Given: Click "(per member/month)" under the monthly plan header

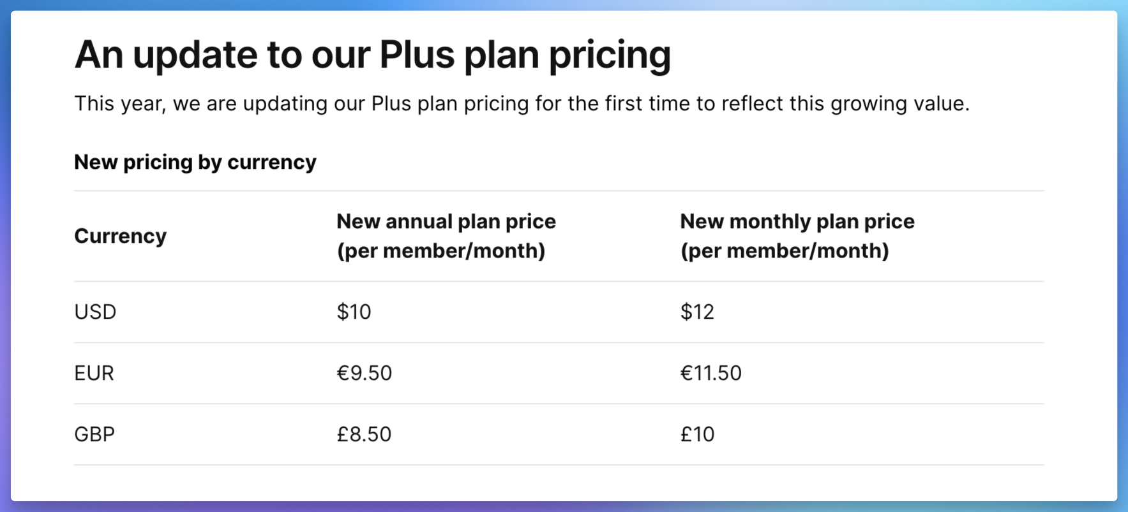Looking at the screenshot, I should (x=784, y=251).
